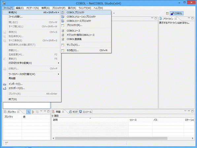197x148 pixels.
Task: Click the 値 column header
Action: [36, 117]
